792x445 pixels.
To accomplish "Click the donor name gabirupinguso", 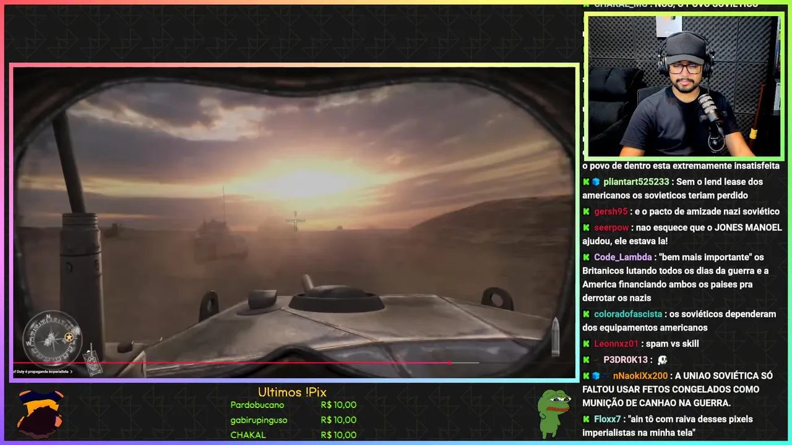I will [x=259, y=420].
